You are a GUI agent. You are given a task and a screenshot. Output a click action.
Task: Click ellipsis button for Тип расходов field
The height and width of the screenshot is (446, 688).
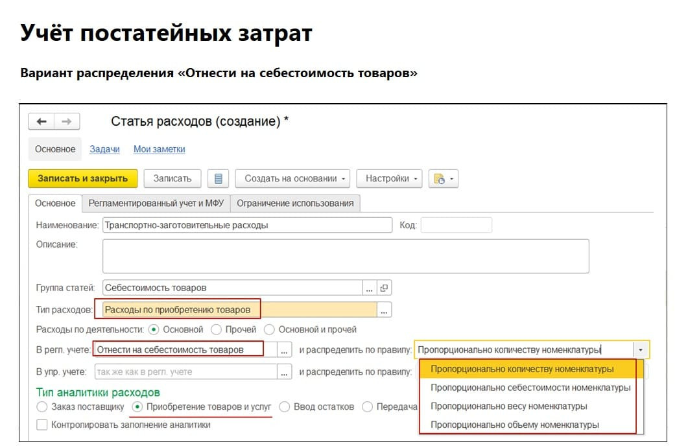point(384,311)
